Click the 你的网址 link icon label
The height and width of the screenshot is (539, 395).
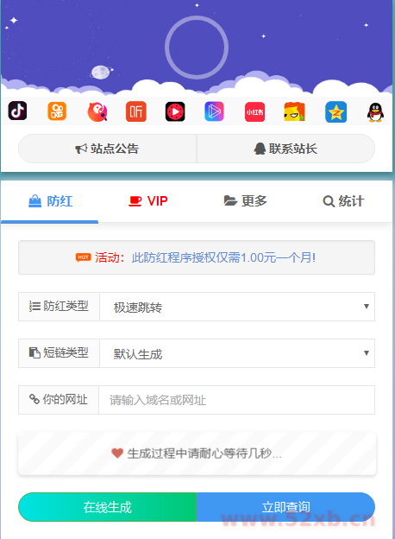tap(59, 400)
